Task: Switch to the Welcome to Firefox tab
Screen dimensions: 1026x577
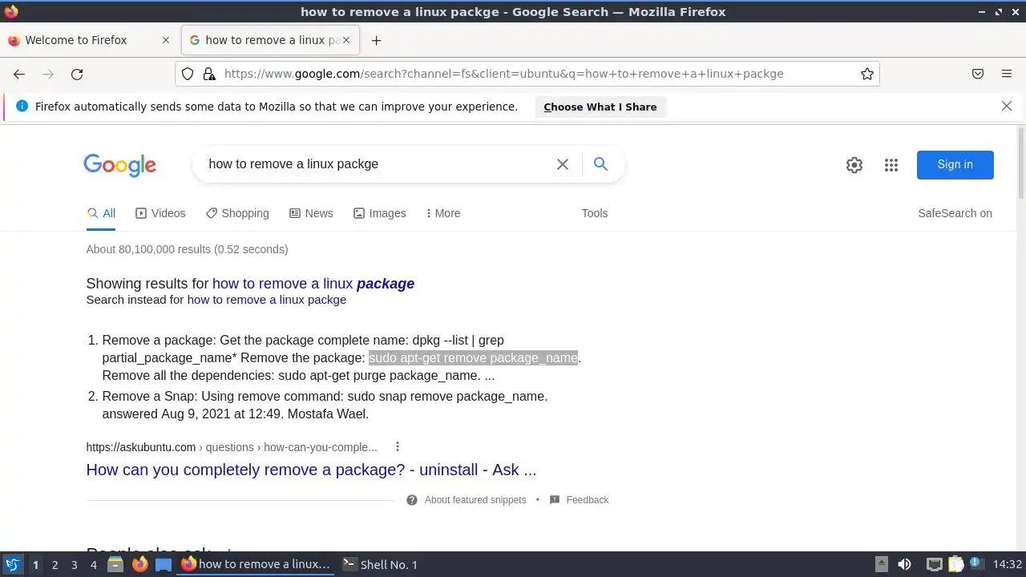Action: (90, 40)
